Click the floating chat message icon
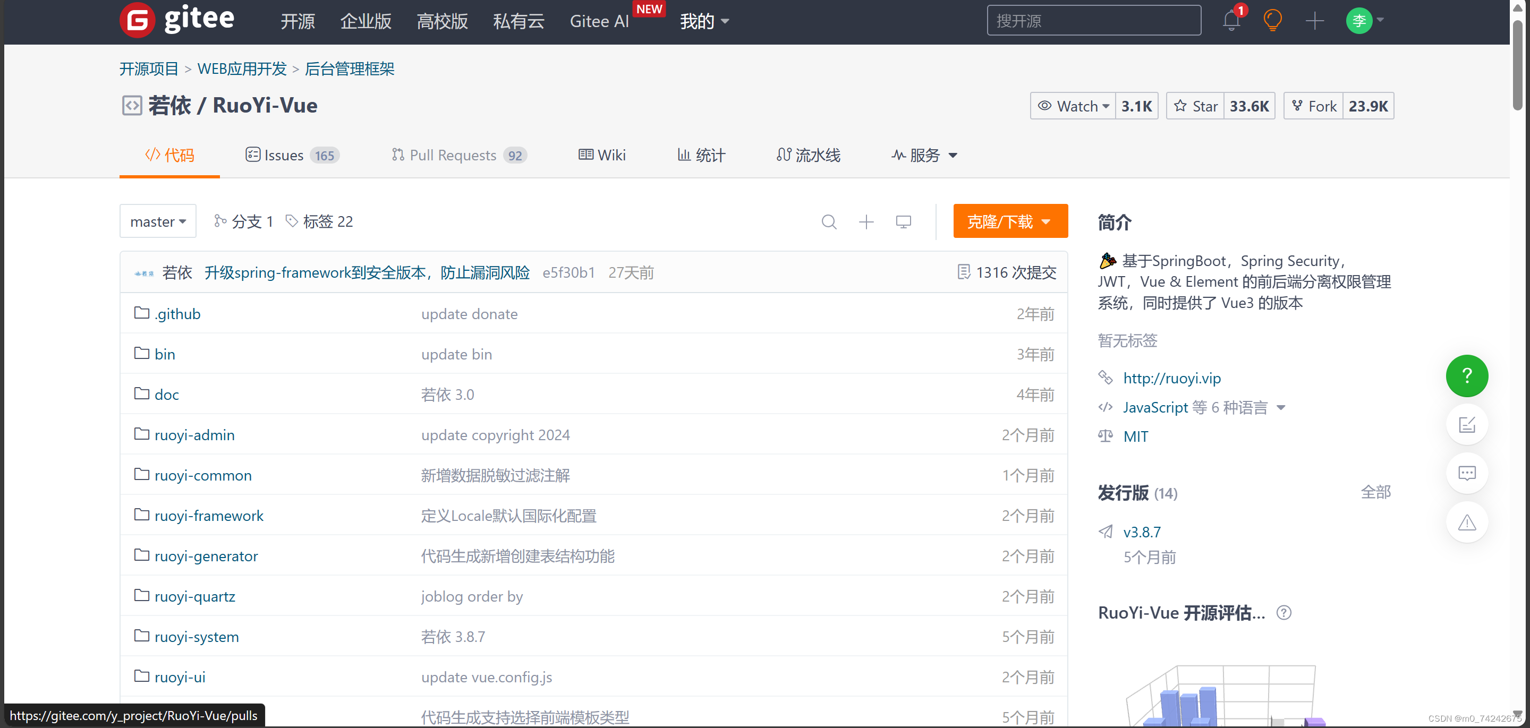The image size is (1530, 728). pyautogui.click(x=1466, y=473)
